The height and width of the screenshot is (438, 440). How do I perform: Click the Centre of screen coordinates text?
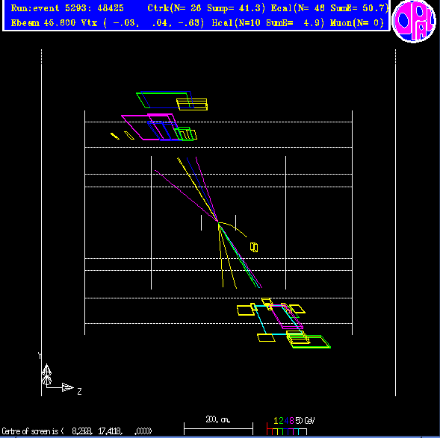pyautogui.click(x=77, y=431)
